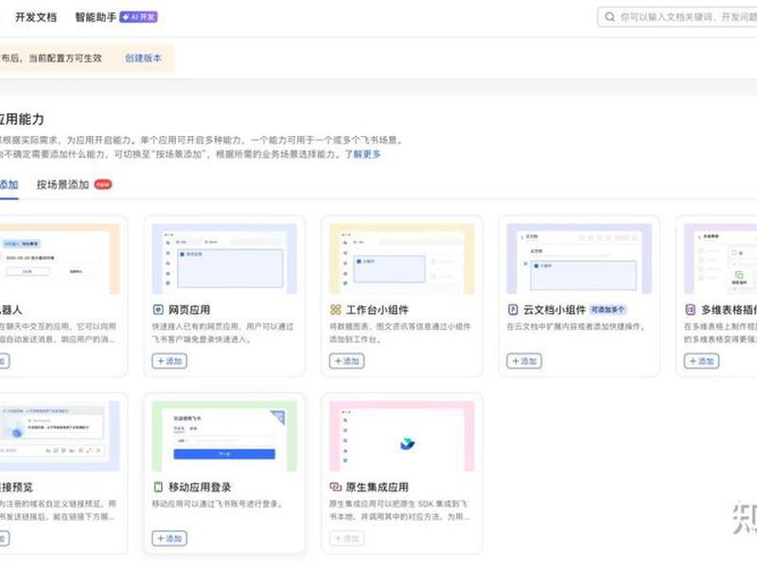
Task: Add the 工作台小组件 capability
Action: [x=346, y=361]
